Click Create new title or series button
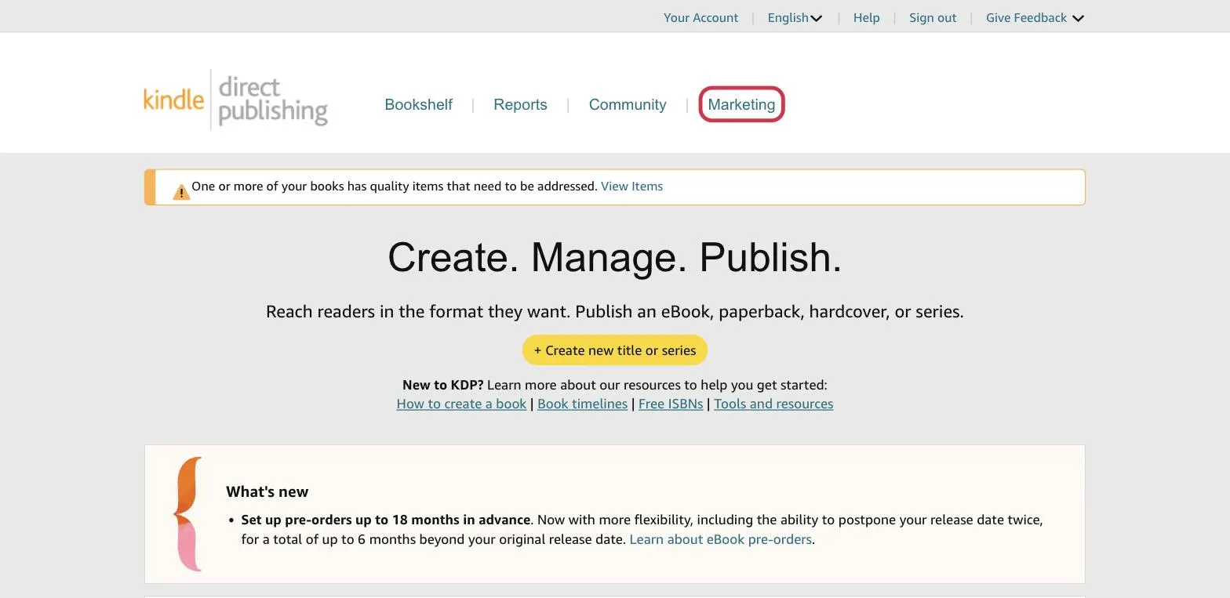The height and width of the screenshot is (598, 1230). (x=615, y=350)
